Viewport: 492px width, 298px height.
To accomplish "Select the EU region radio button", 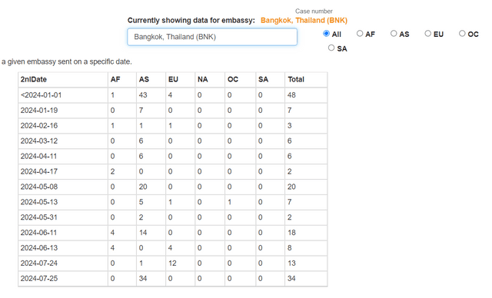I will (428, 33).
